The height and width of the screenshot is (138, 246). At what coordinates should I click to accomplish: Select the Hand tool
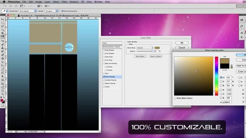click(3, 91)
